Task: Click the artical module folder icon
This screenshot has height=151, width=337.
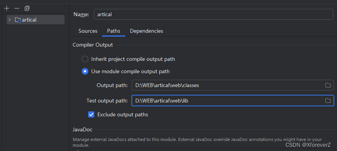Action: [18, 20]
